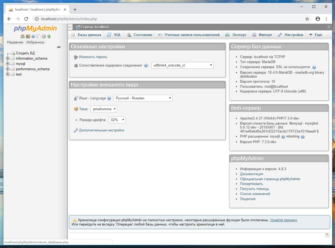Bookmark this page with the star icon
335x248 pixels.
[307, 19]
